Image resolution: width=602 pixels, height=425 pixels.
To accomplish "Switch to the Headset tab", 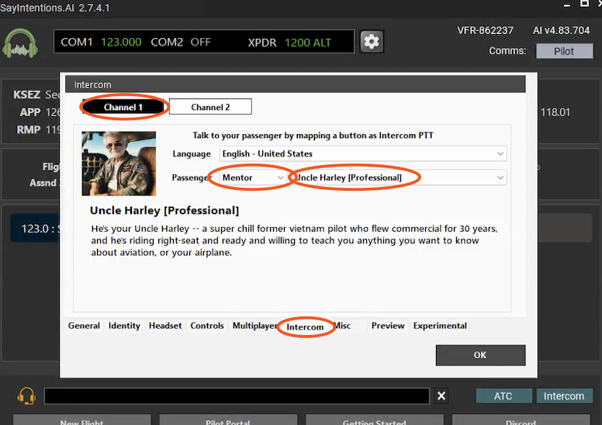I will tap(165, 326).
